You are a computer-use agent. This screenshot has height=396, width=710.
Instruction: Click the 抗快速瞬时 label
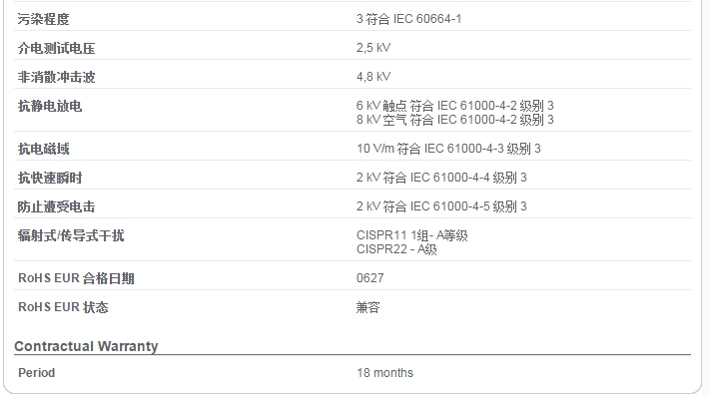[50, 178]
